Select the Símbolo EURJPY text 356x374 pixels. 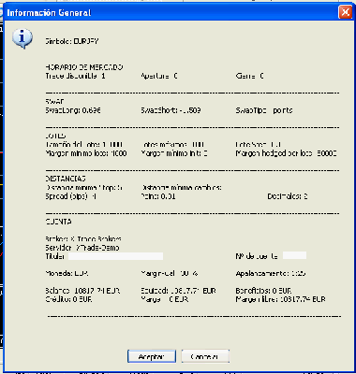point(72,41)
